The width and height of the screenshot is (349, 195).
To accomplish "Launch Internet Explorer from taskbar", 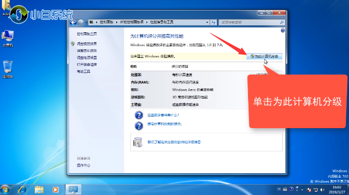I will click(22, 190).
